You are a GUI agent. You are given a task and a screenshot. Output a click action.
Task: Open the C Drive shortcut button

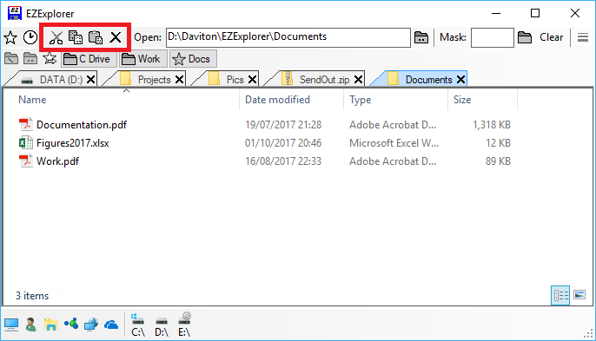pos(89,59)
